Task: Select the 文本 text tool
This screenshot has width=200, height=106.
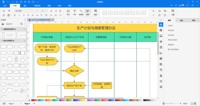Action: coord(75,12)
